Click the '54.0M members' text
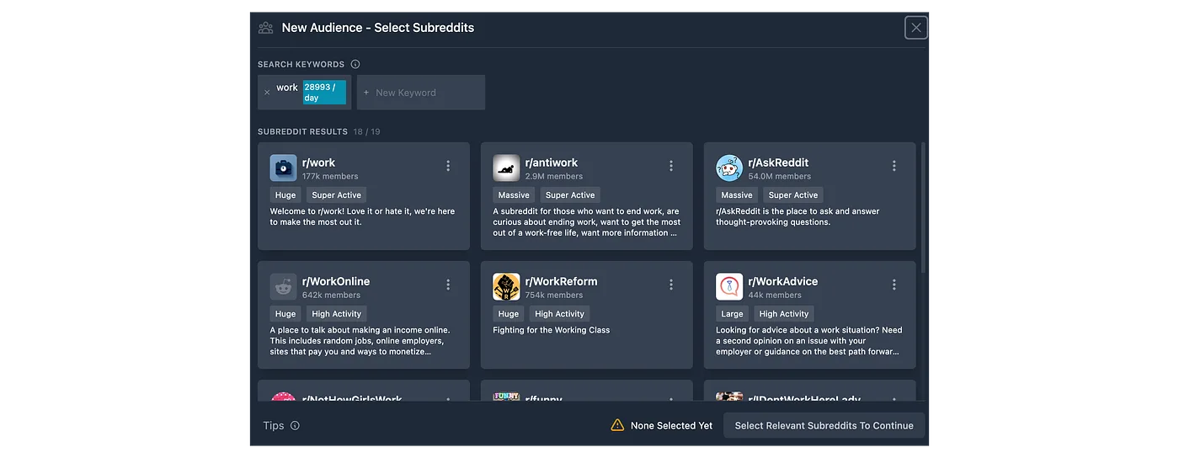 point(780,177)
